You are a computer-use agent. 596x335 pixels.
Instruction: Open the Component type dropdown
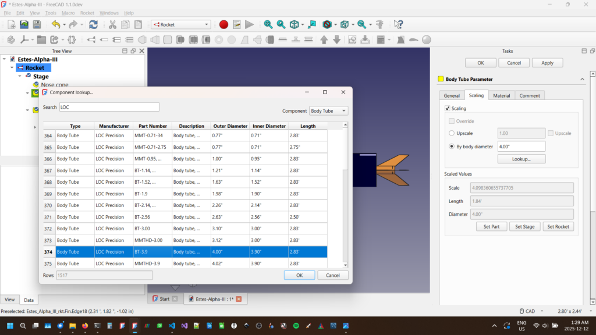click(x=328, y=111)
